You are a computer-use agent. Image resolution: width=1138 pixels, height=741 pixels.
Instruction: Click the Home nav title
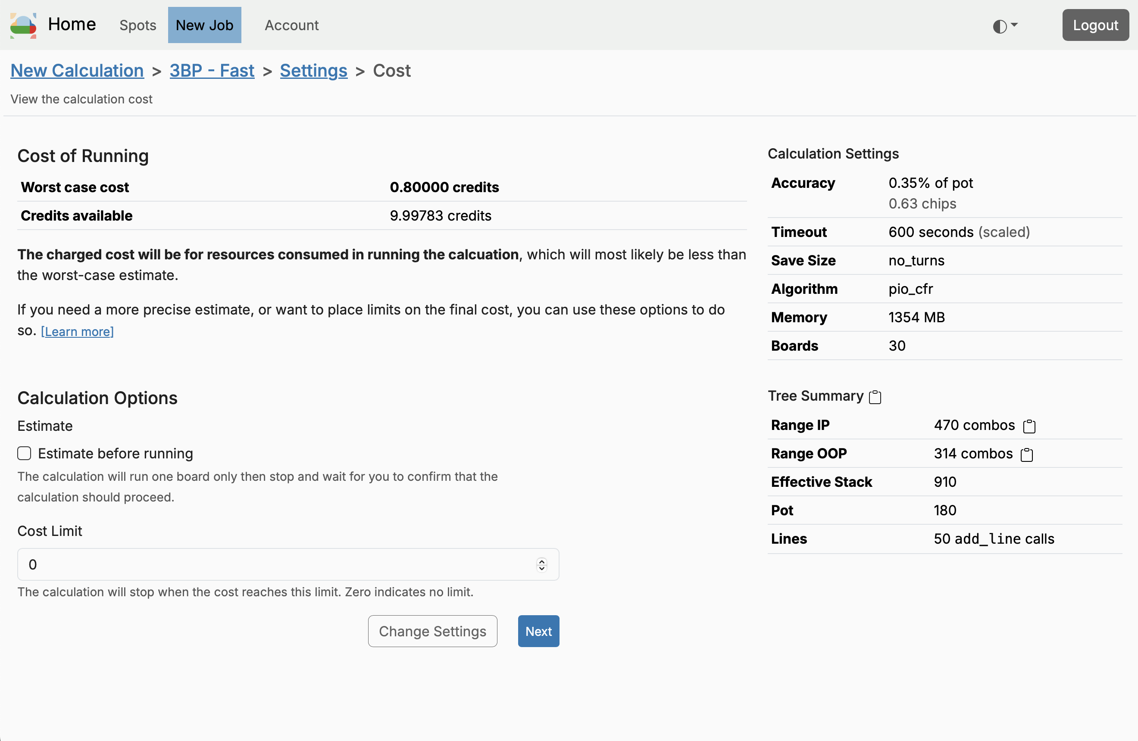coord(72,25)
